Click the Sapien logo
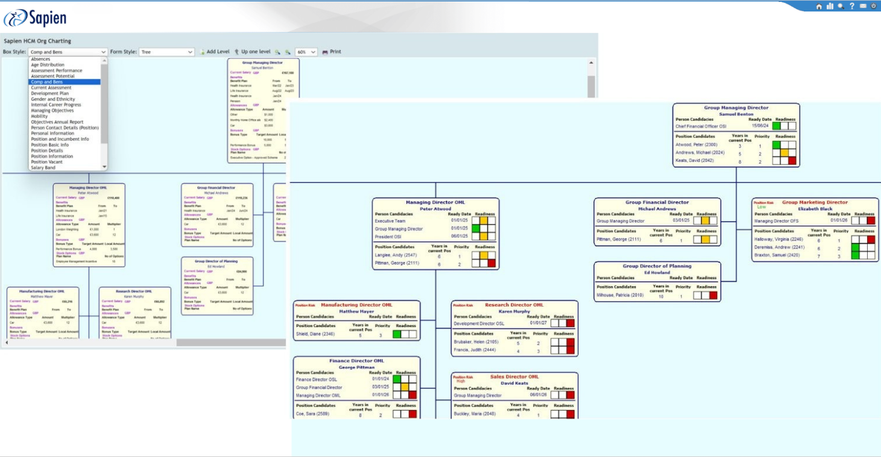This screenshot has height=457, width=881. 35,19
